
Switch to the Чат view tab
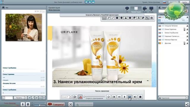pyautogui.click(x=127, y=10)
